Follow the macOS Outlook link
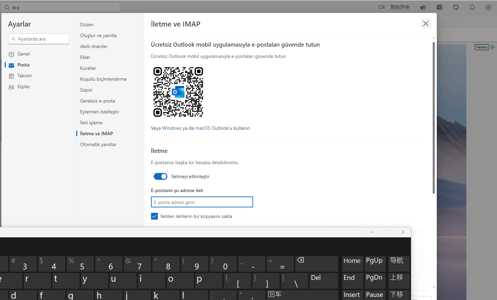 click(203, 128)
